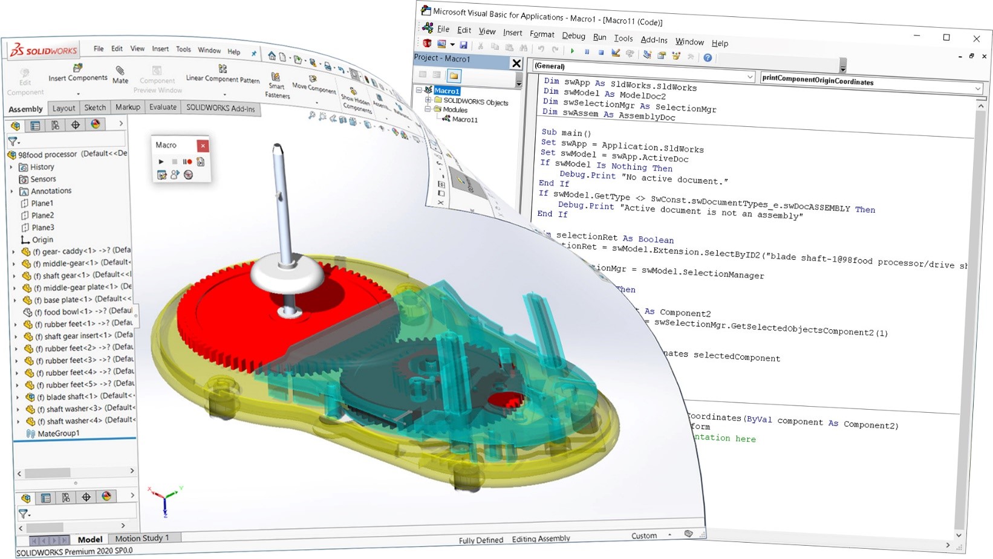The height and width of the screenshot is (559, 993).
Task: Switch to the Motion Study 1 tab
Action: pos(142,538)
